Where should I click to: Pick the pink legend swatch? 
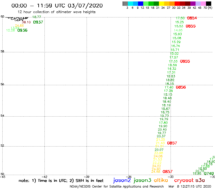pos(203,3)
